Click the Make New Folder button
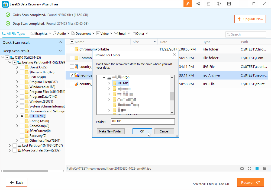 [111, 131]
